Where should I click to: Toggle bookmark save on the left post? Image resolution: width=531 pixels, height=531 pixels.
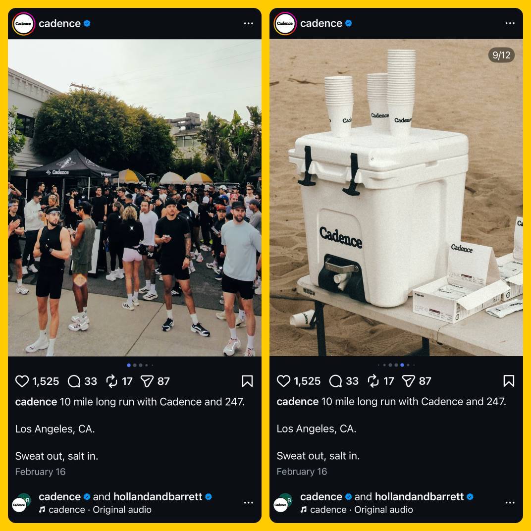point(247,381)
